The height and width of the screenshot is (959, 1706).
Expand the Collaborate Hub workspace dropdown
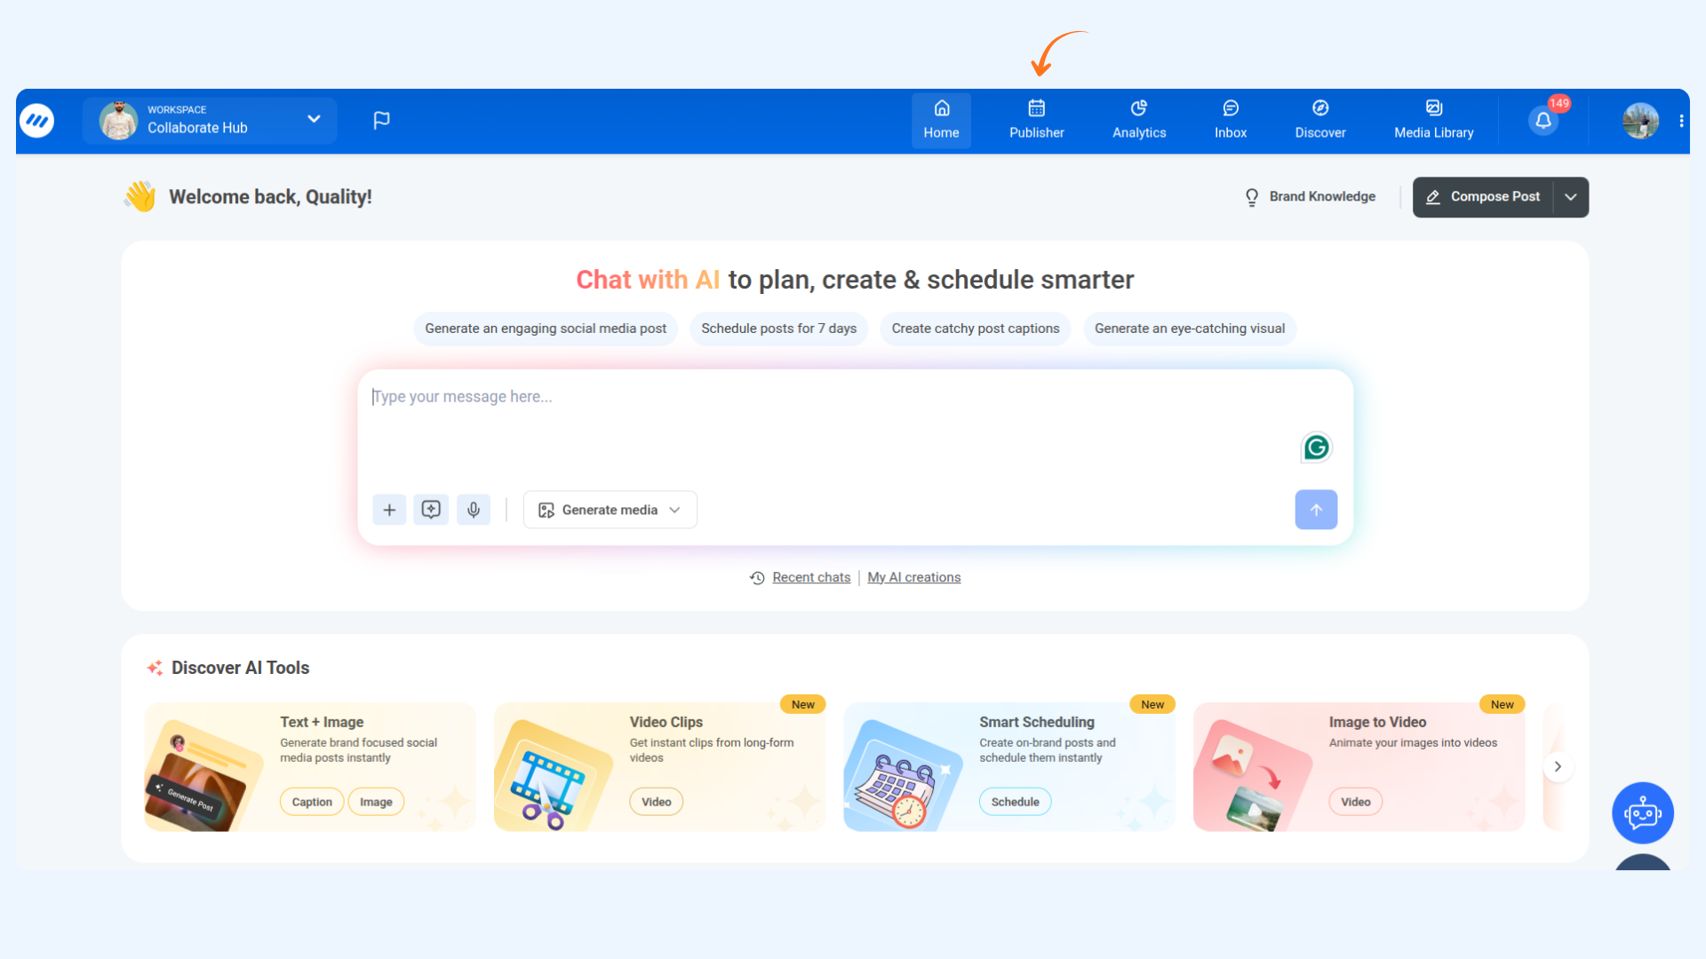pyautogui.click(x=314, y=119)
